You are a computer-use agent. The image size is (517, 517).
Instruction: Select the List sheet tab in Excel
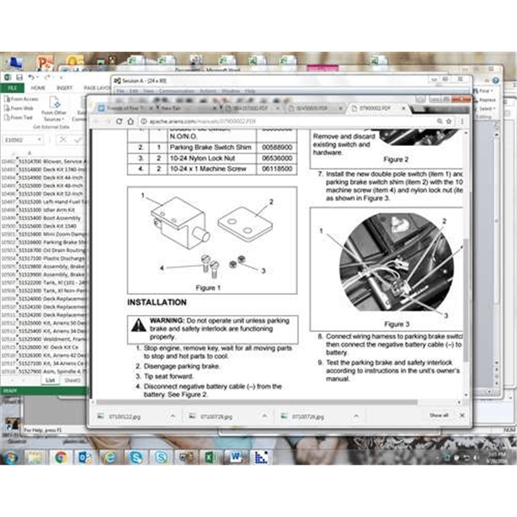(x=50, y=380)
